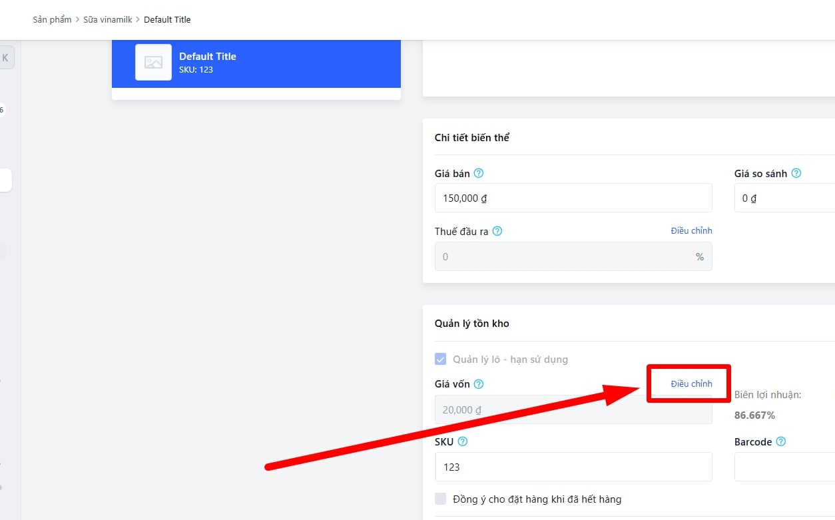The width and height of the screenshot is (835, 520).
Task: Open Sữa vinamilk breadcrumb link
Action: tap(107, 19)
